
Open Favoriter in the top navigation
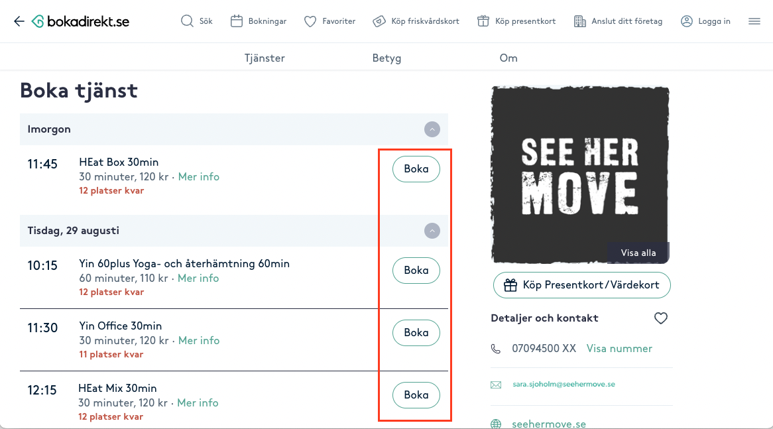coord(339,21)
